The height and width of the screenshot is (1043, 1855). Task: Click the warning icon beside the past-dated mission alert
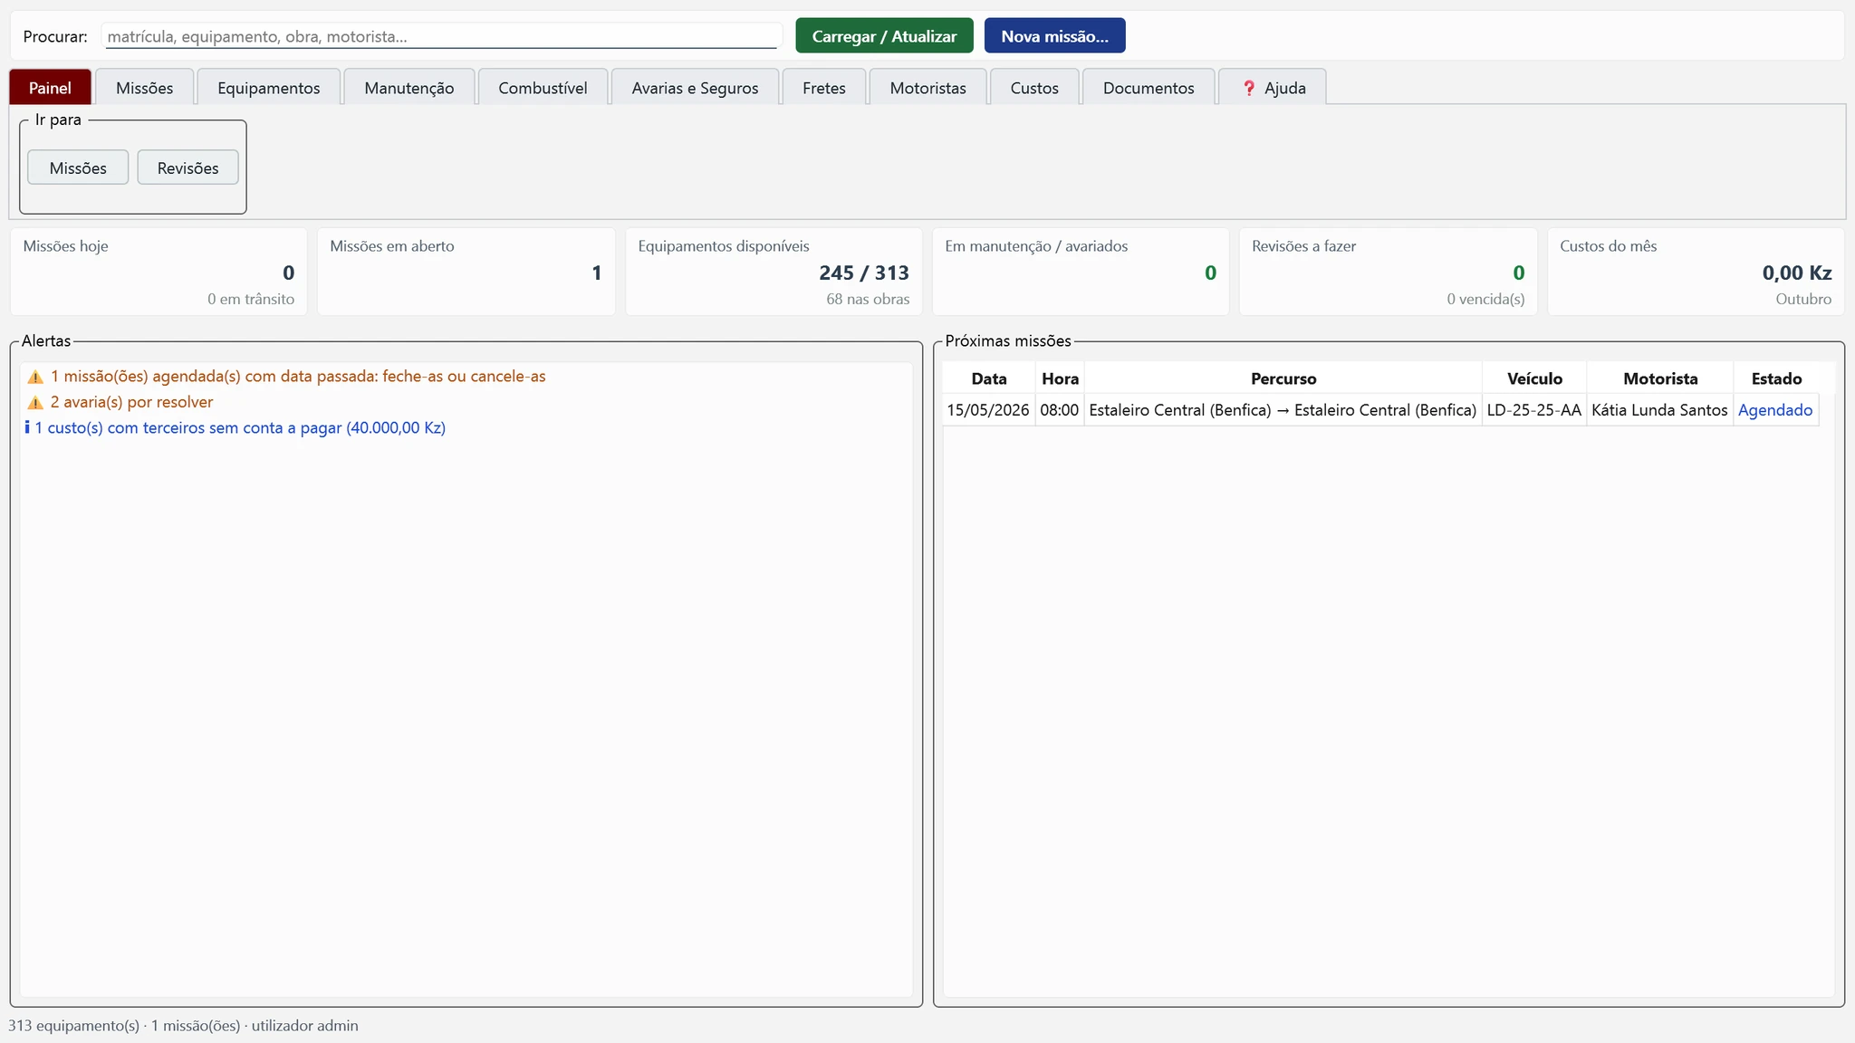[x=35, y=377]
